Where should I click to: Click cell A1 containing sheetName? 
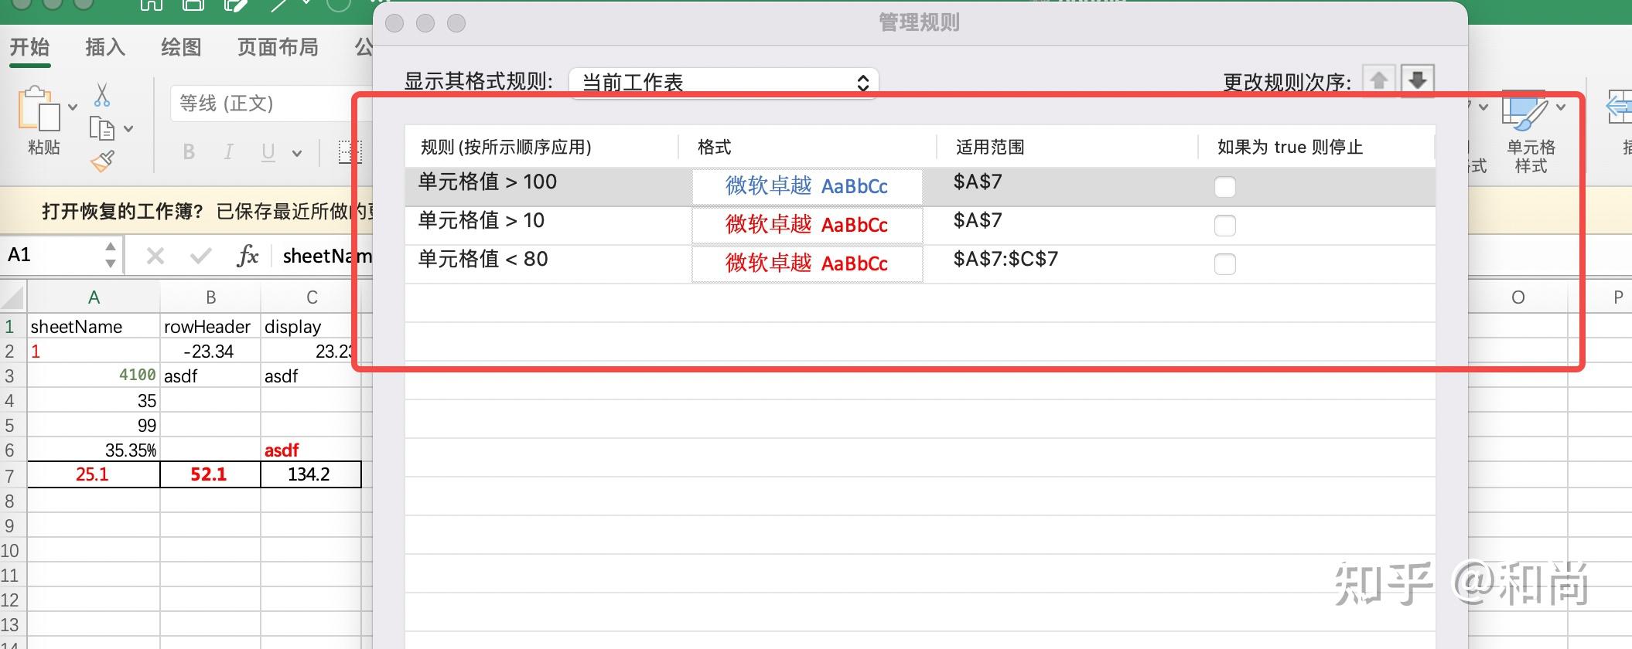(94, 327)
